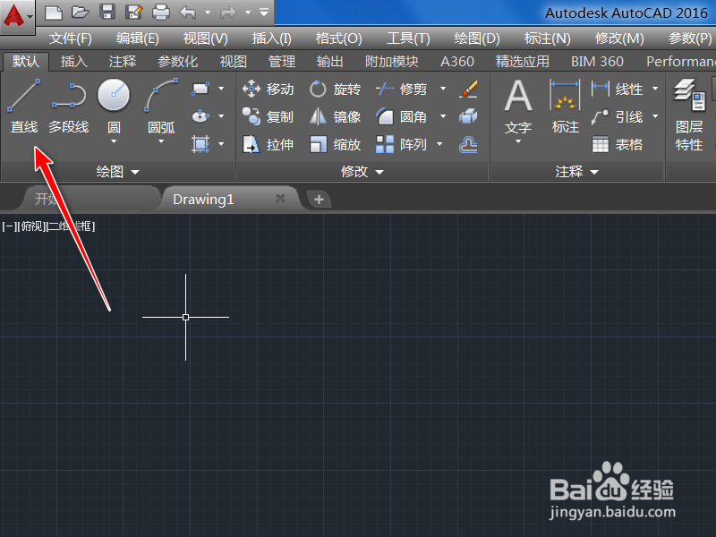716x537 pixels.
Task: Click the Explode tool icon
Action: pyautogui.click(x=468, y=117)
